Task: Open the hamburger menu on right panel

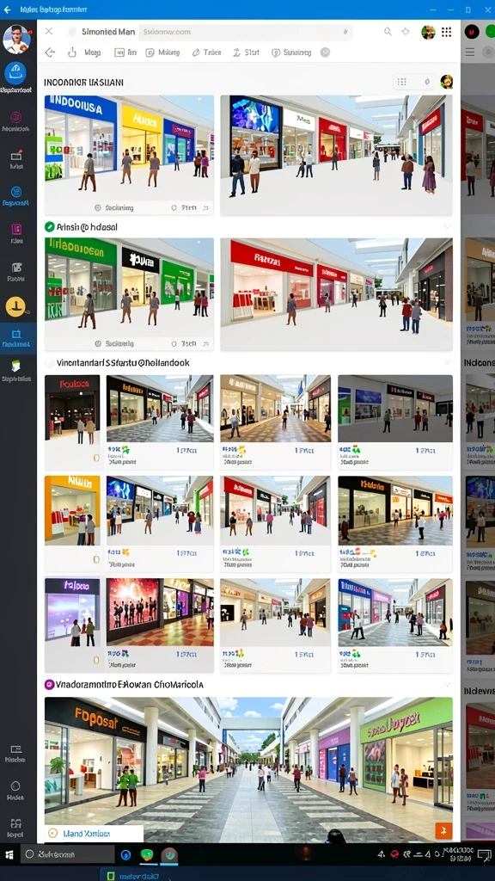Action: click(470, 52)
